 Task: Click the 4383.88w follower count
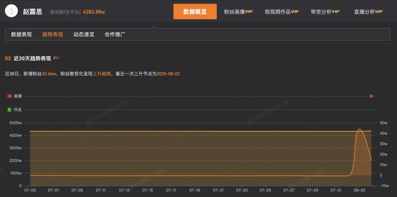point(94,12)
